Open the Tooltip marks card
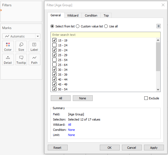 click(21, 59)
